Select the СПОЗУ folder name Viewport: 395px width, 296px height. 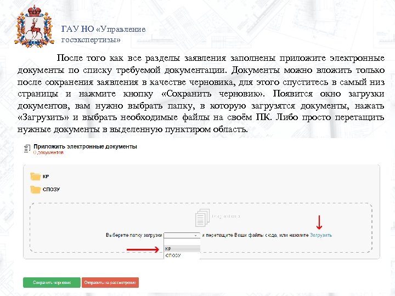(x=52, y=189)
